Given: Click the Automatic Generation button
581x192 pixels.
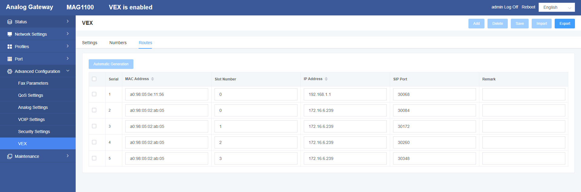Looking at the screenshot, I should [x=111, y=64].
